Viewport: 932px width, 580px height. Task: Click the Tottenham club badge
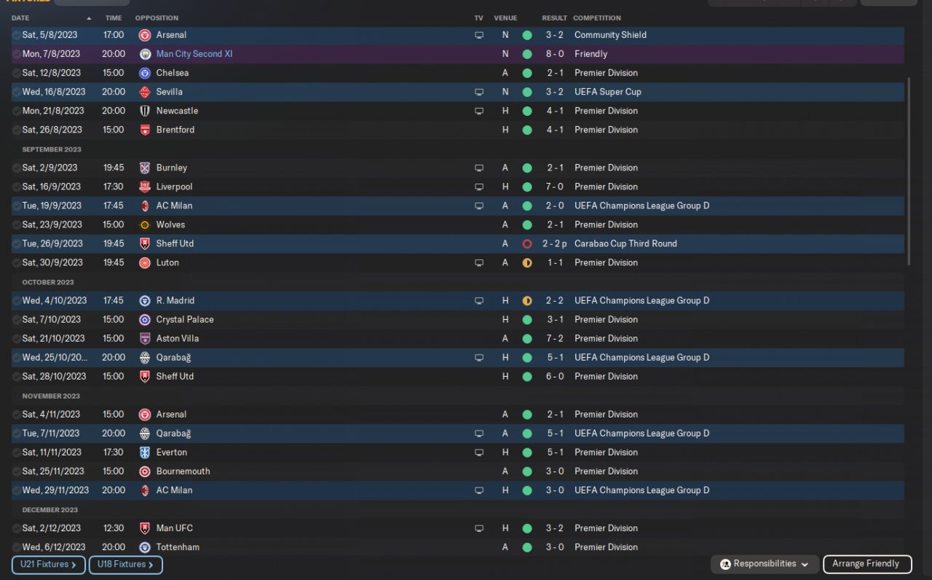145,547
